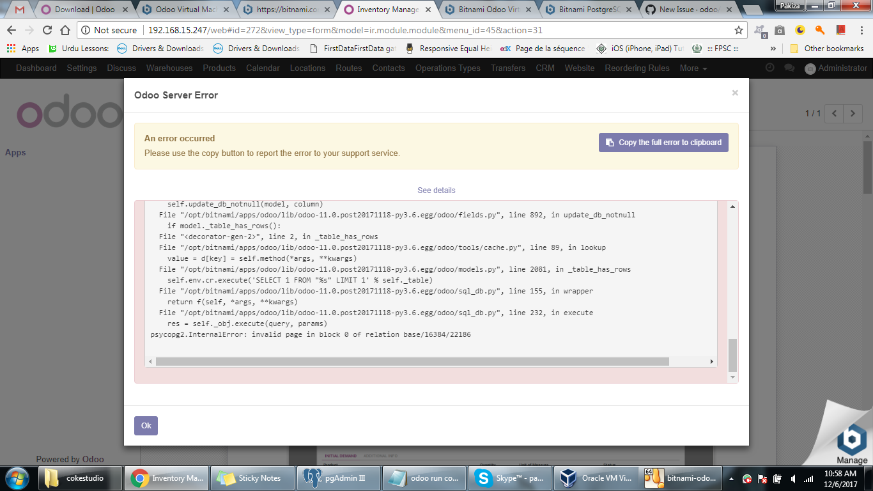873x491 pixels.
Task: Reload the page with the refresh icon
Action: tap(47, 30)
